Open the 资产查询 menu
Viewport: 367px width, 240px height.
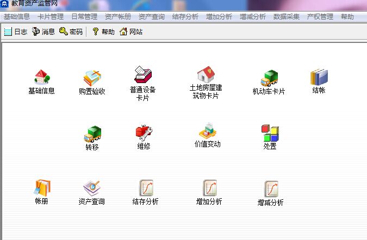(152, 17)
